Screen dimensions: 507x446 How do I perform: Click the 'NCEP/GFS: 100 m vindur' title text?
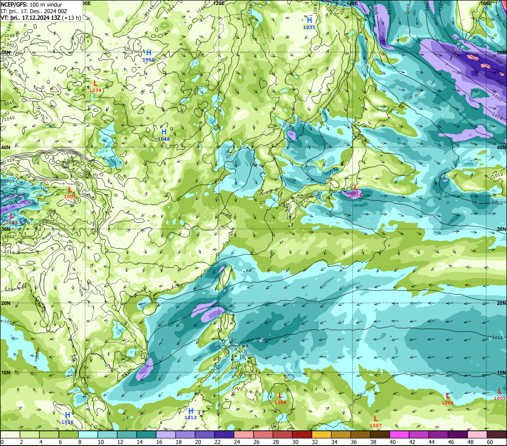pos(31,5)
